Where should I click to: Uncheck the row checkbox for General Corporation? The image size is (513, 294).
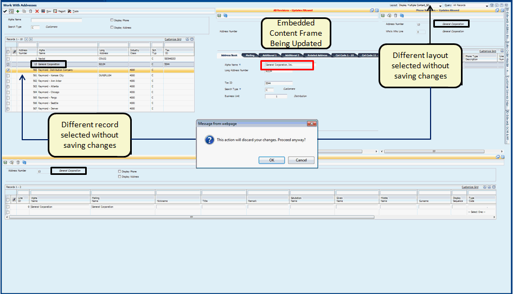click(x=8, y=64)
